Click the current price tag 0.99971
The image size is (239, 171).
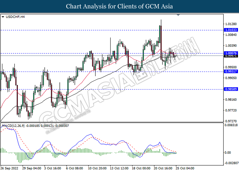point(231,56)
